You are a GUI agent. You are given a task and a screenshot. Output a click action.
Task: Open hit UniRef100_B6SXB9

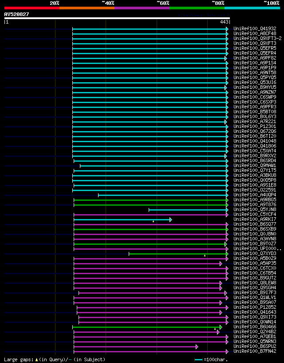[255, 229]
